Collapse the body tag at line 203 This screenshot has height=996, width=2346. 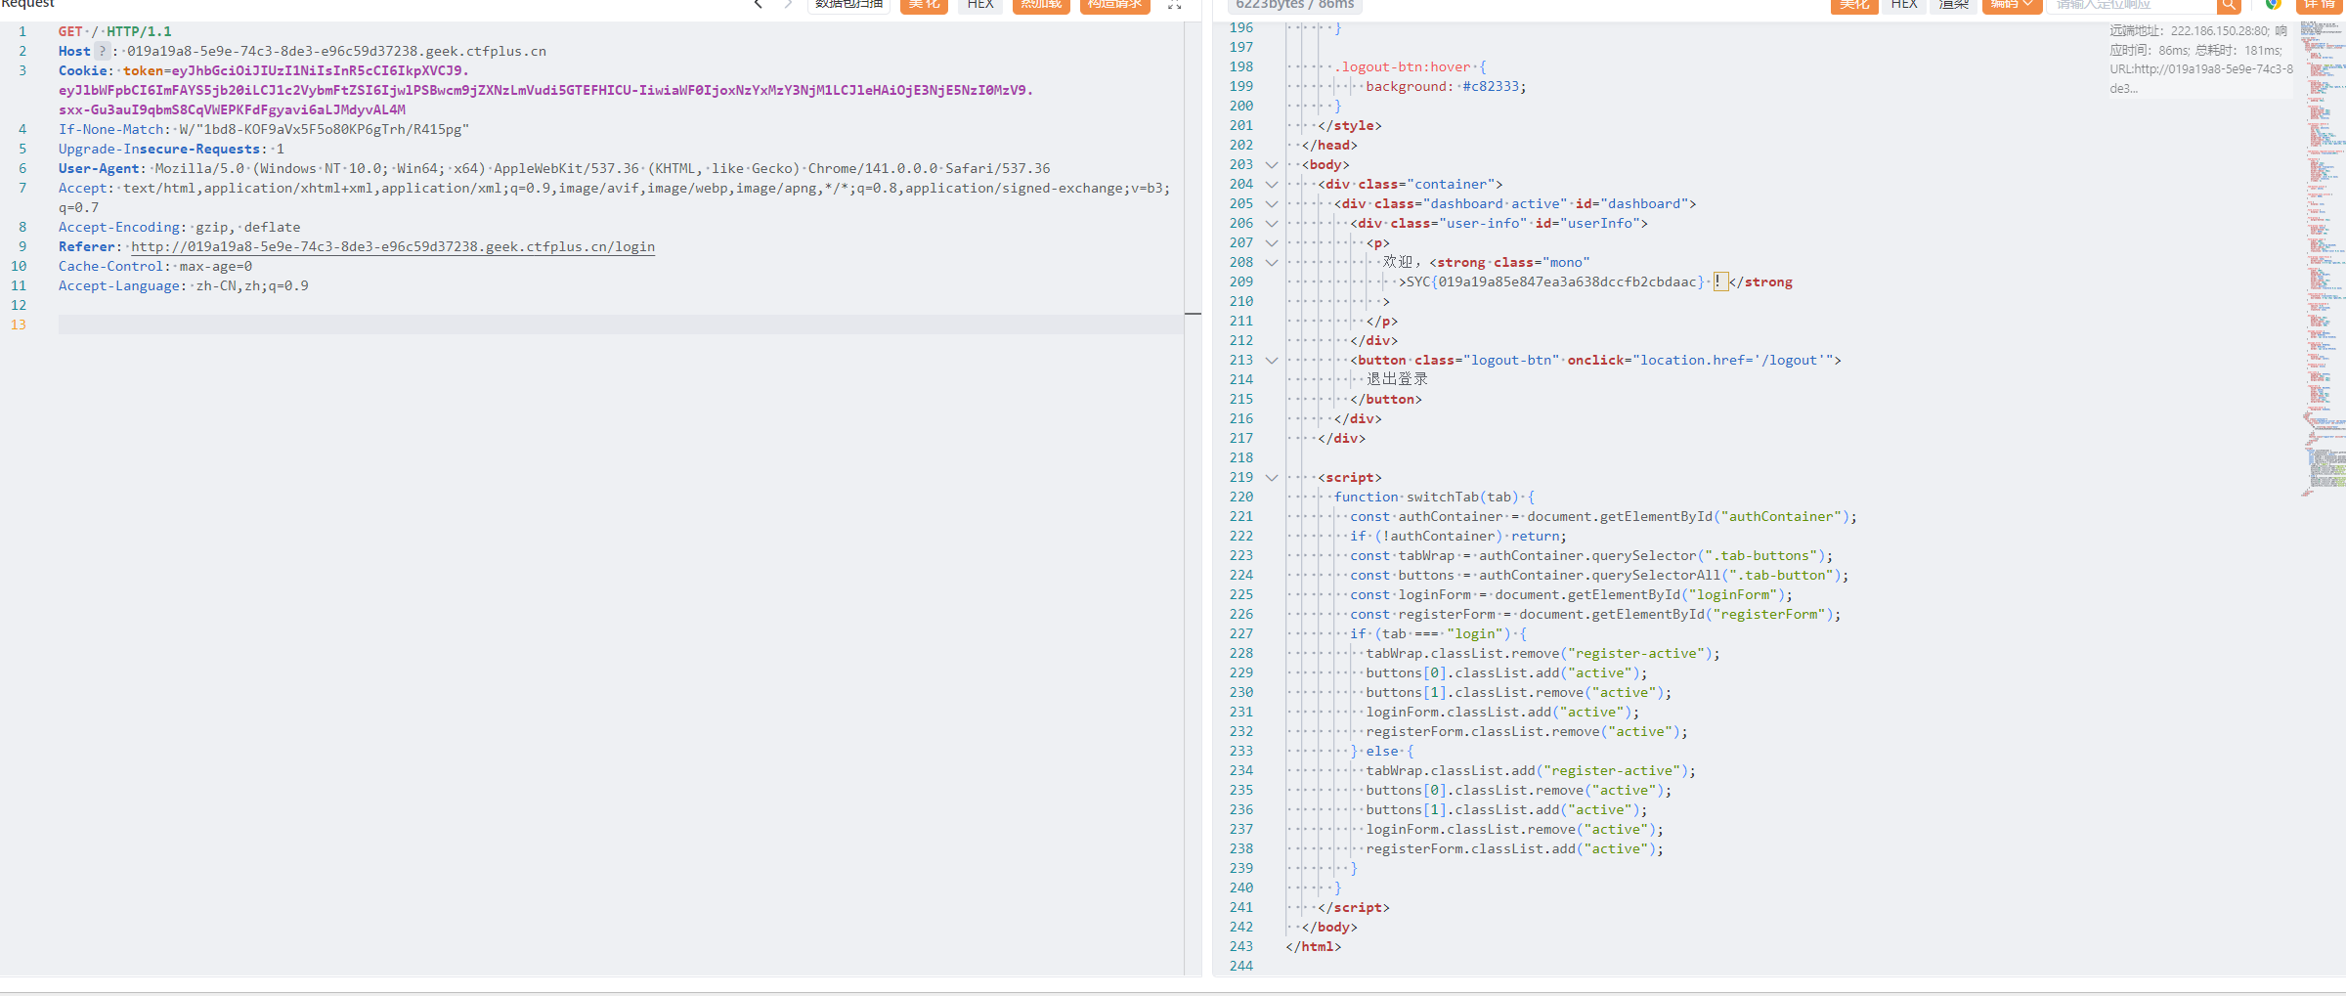point(1271,165)
